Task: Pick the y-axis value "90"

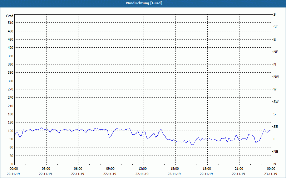Action: point(11,139)
